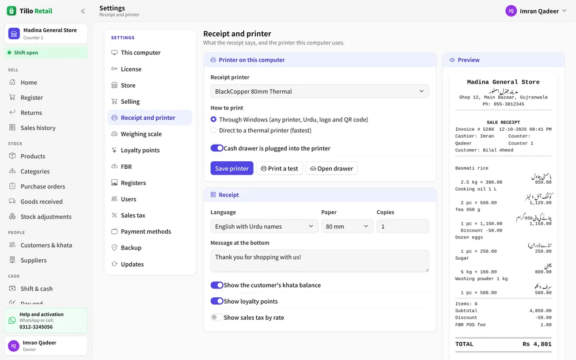
Task: Toggle Show loyalty points switch
Action: click(x=217, y=301)
